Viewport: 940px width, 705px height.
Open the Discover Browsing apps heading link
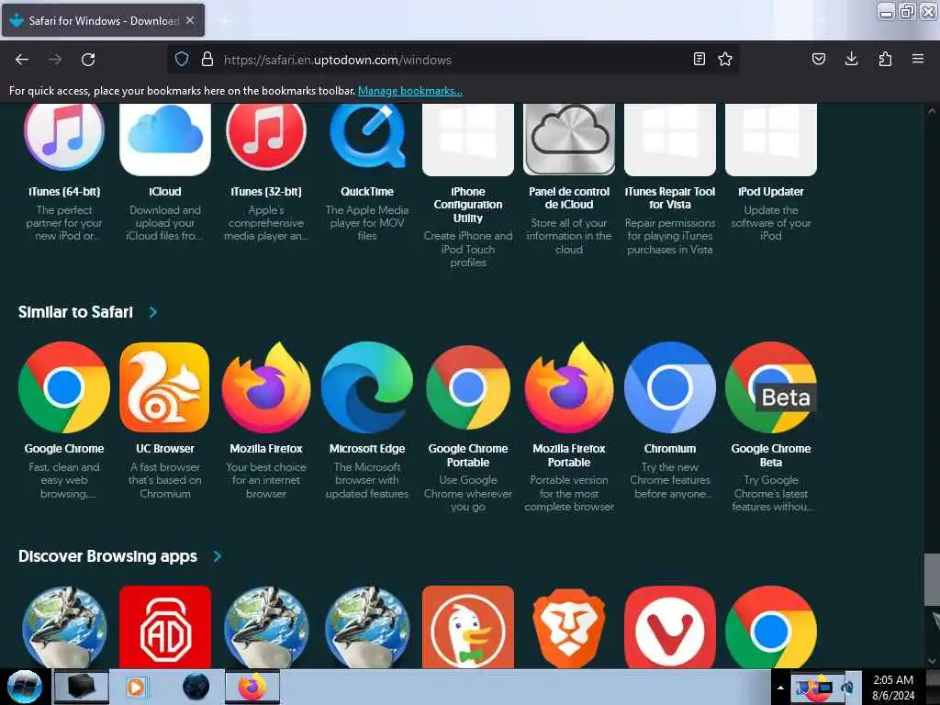[x=108, y=556]
